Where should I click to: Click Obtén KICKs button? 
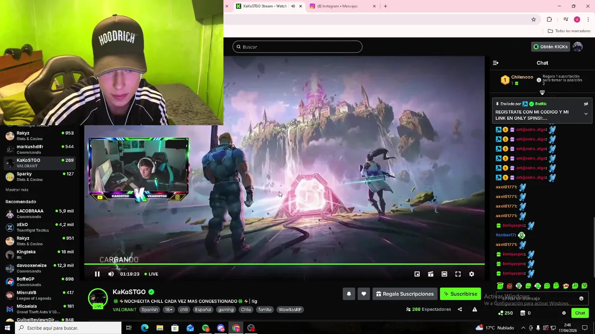(x=550, y=47)
